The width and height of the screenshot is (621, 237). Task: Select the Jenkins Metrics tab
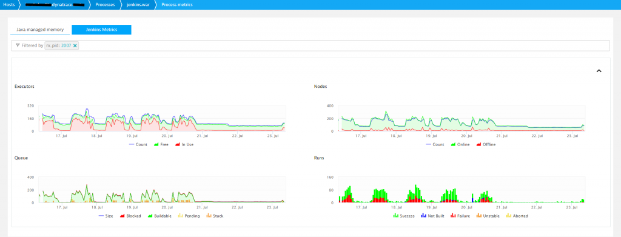tap(101, 30)
